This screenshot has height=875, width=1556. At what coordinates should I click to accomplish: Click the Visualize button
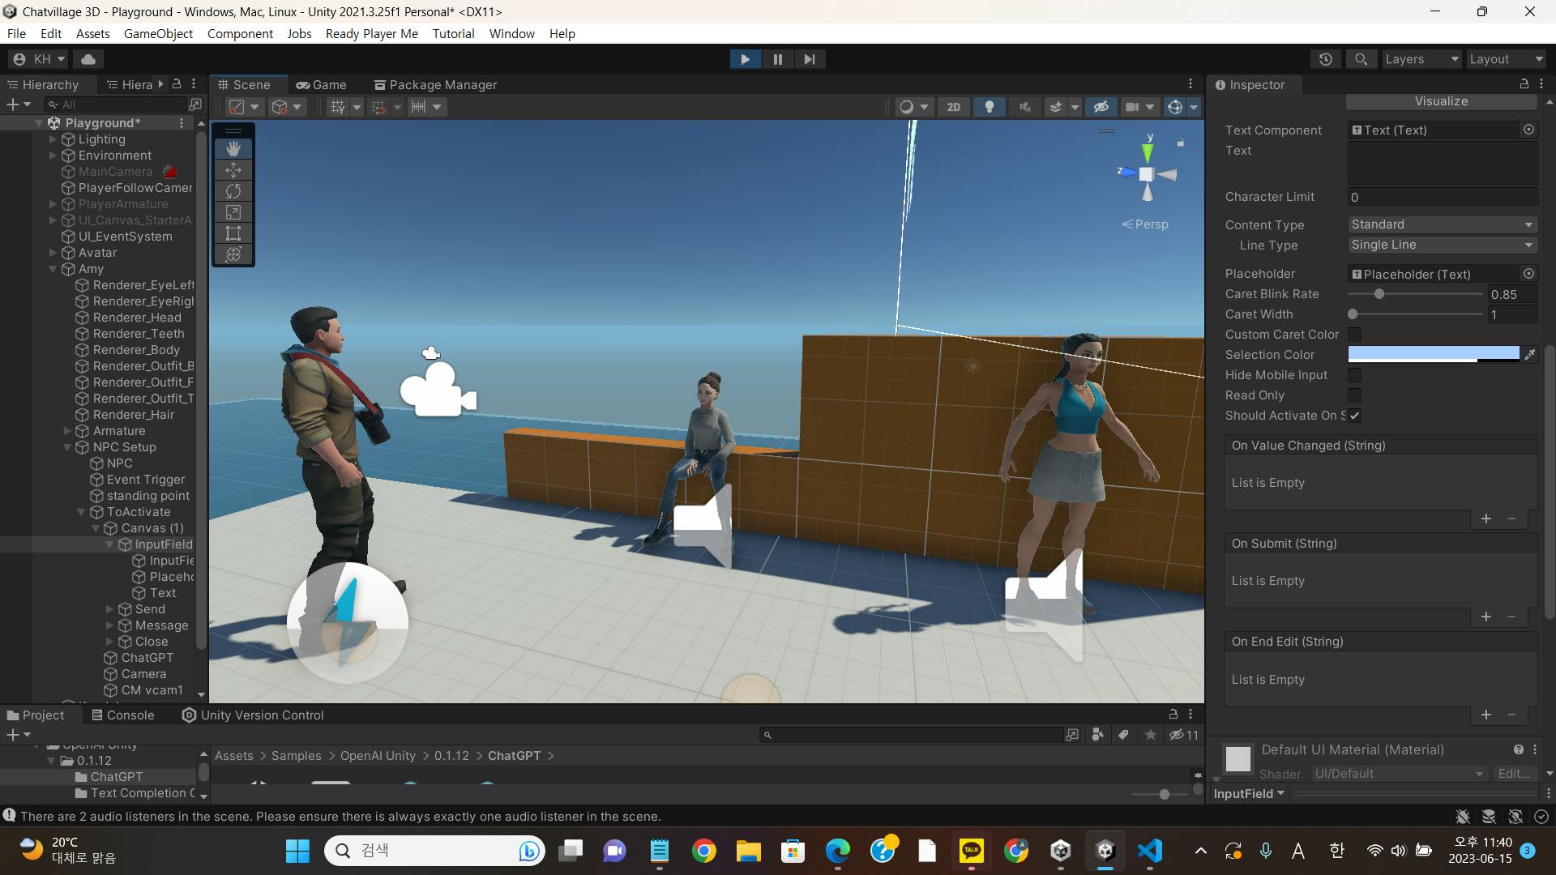(1441, 101)
